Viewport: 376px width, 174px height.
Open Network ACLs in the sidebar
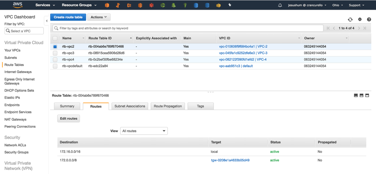click(x=15, y=145)
